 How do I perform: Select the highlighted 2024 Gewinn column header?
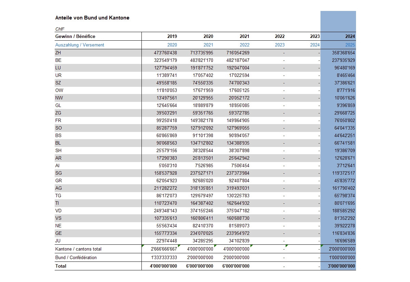[x=350, y=37]
